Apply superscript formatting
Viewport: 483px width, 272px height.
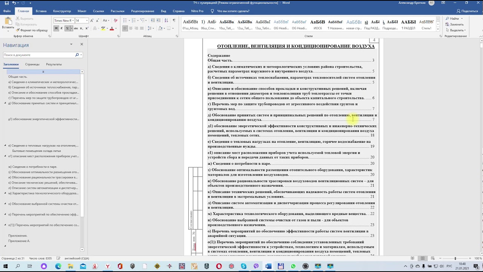pyautogui.click(x=87, y=28)
